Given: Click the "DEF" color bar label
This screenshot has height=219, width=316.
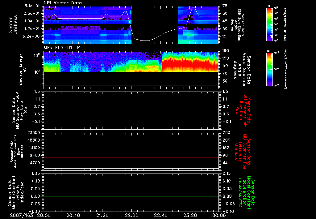Looking at the screenshot, I should point(269,51).
